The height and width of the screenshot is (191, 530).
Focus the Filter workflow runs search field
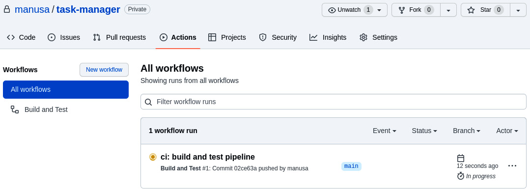[x=334, y=102]
